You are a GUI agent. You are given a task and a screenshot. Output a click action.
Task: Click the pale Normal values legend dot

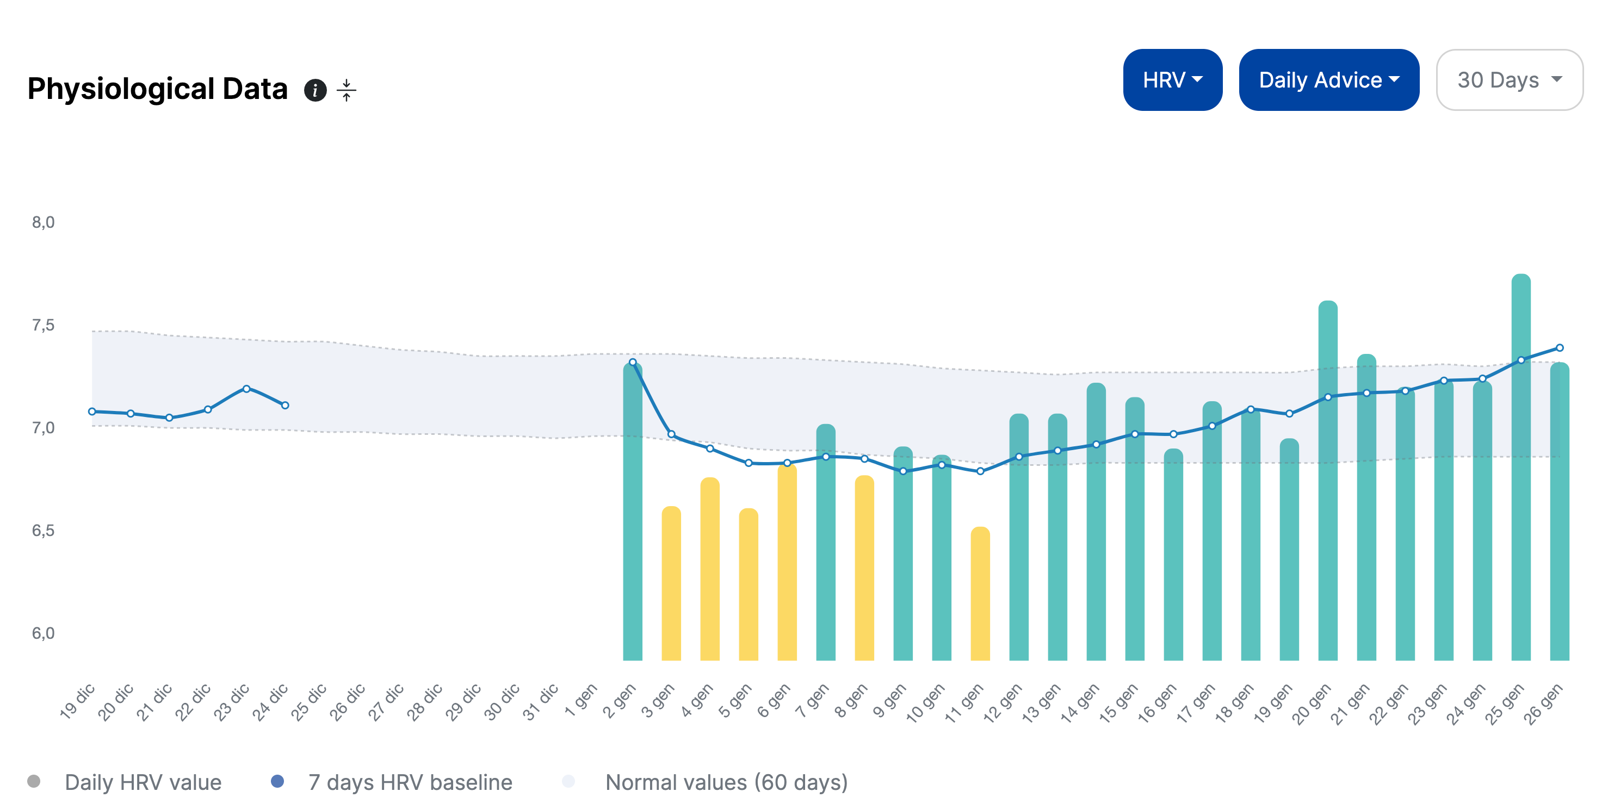[568, 781]
